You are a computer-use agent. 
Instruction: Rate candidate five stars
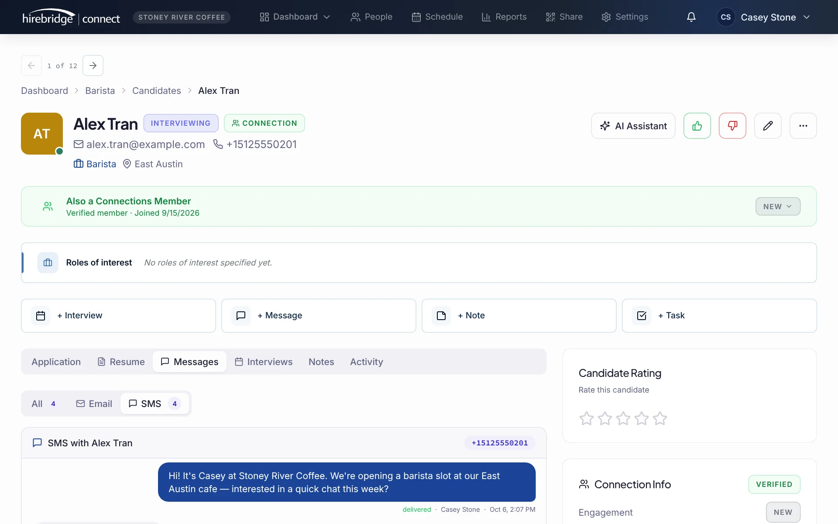pos(659,418)
